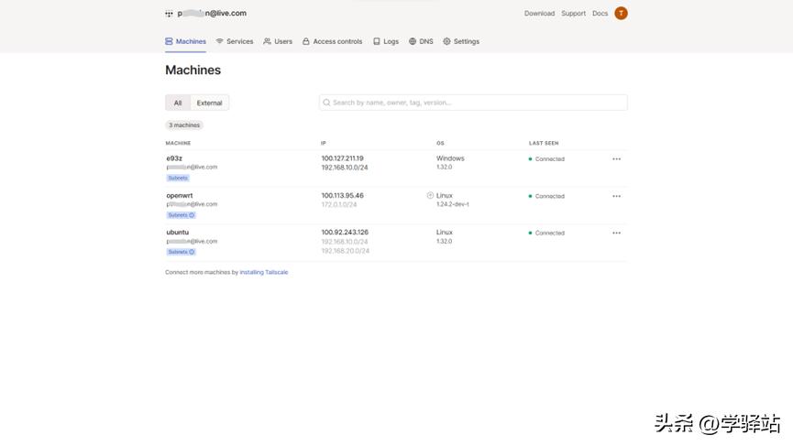Go to the Access controls tab

click(x=332, y=41)
